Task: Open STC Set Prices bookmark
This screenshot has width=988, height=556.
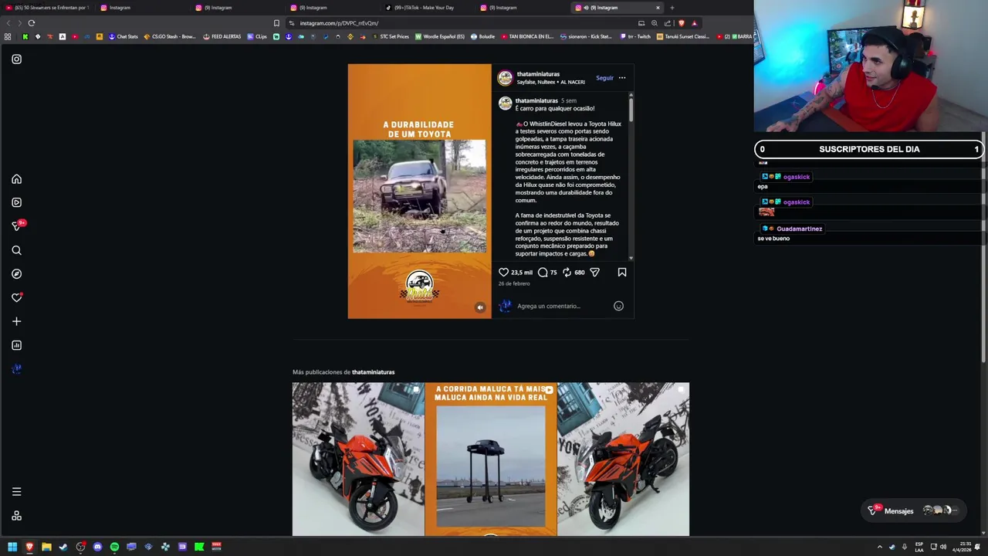Action: click(x=390, y=36)
